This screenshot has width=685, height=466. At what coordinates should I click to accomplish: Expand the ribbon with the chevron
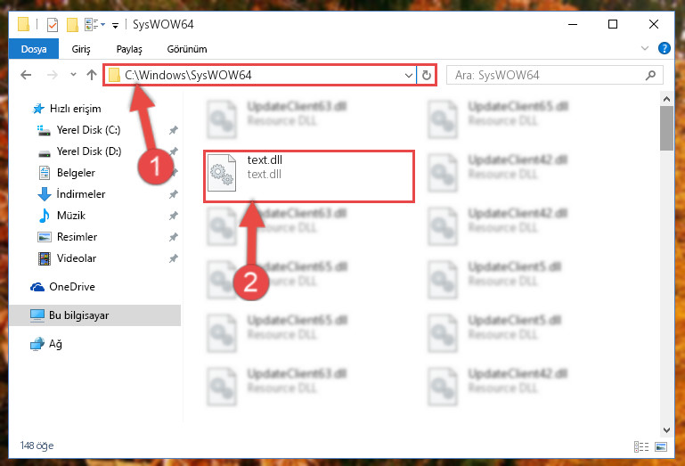tap(644, 48)
